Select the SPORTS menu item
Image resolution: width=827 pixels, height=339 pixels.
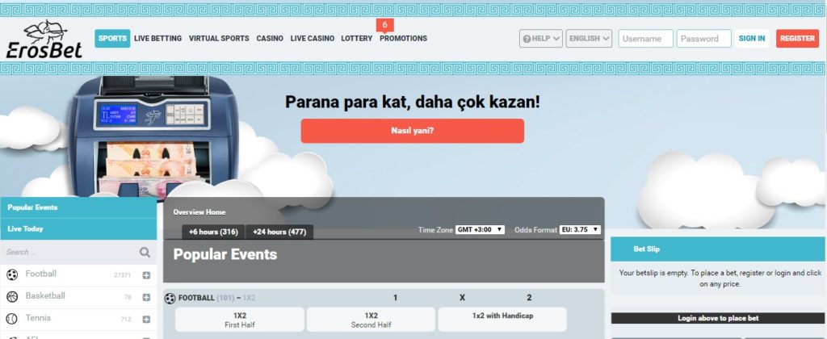point(112,39)
